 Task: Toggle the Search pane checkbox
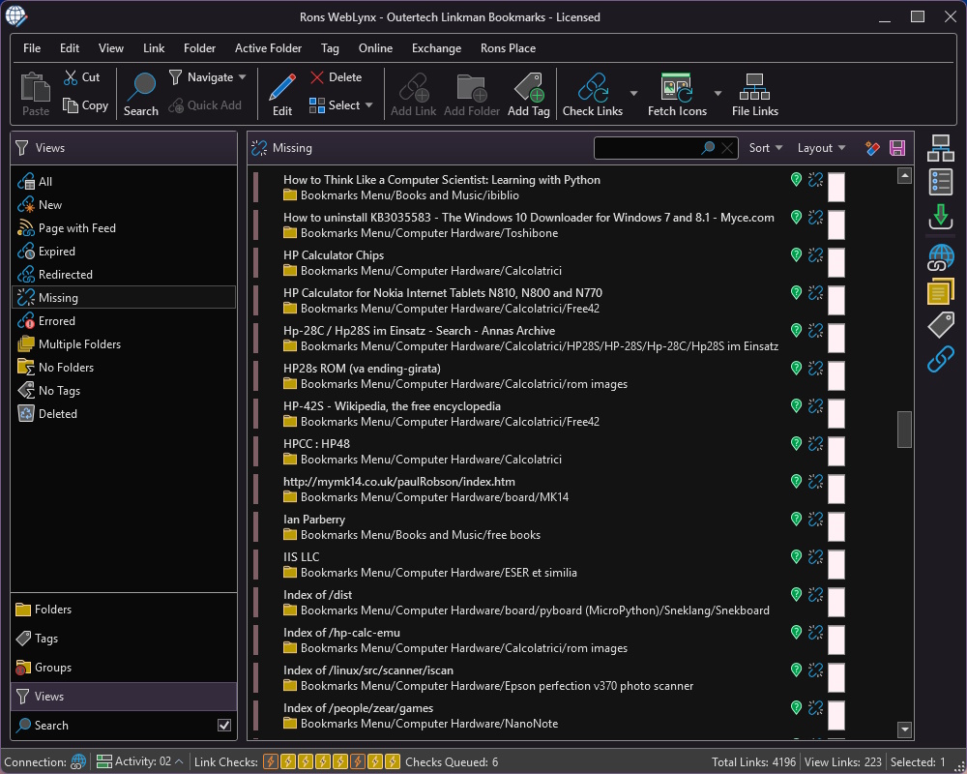(224, 726)
